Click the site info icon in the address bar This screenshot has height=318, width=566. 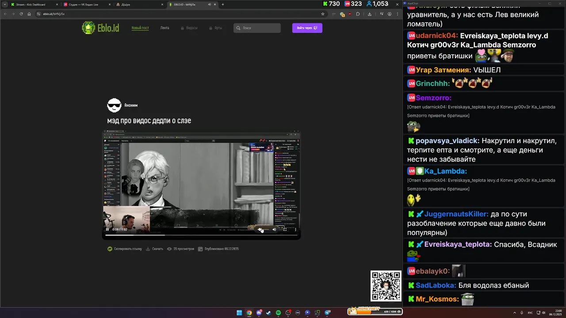coord(39,14)
